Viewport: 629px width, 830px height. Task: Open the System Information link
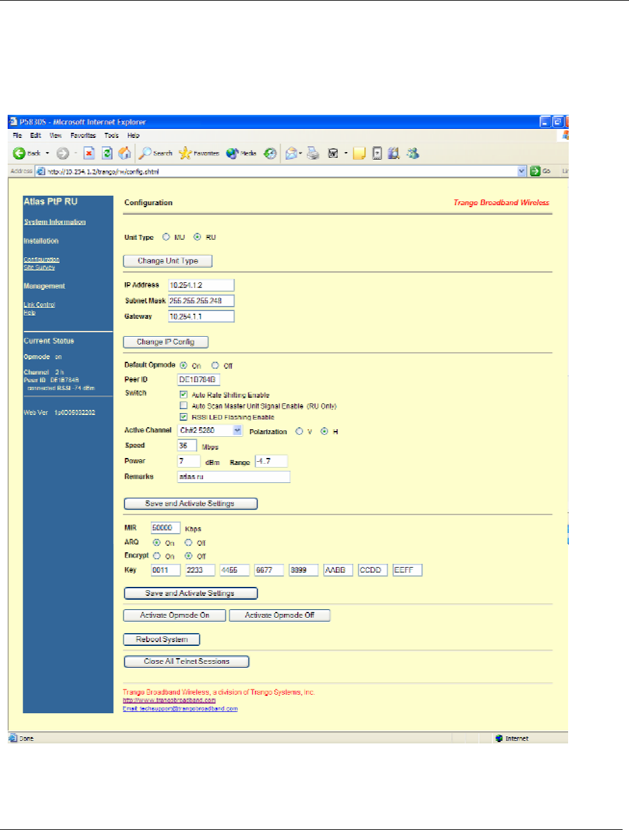(55, 222)
